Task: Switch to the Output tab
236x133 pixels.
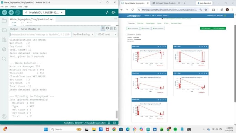Action: click(14, 29)
